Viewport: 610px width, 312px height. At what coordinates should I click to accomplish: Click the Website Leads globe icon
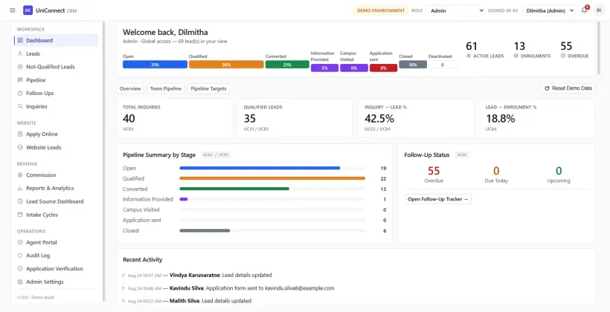point(20,147)
